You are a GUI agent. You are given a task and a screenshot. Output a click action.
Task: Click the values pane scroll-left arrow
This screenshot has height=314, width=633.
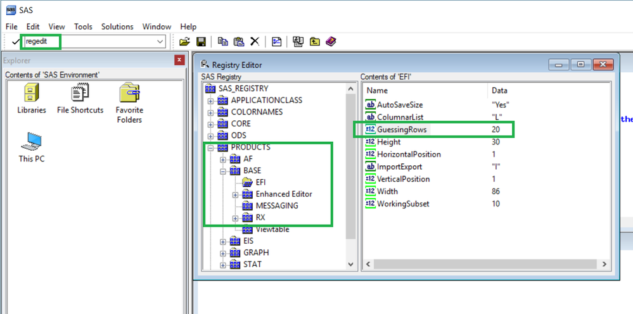click(x=368, y=265)
